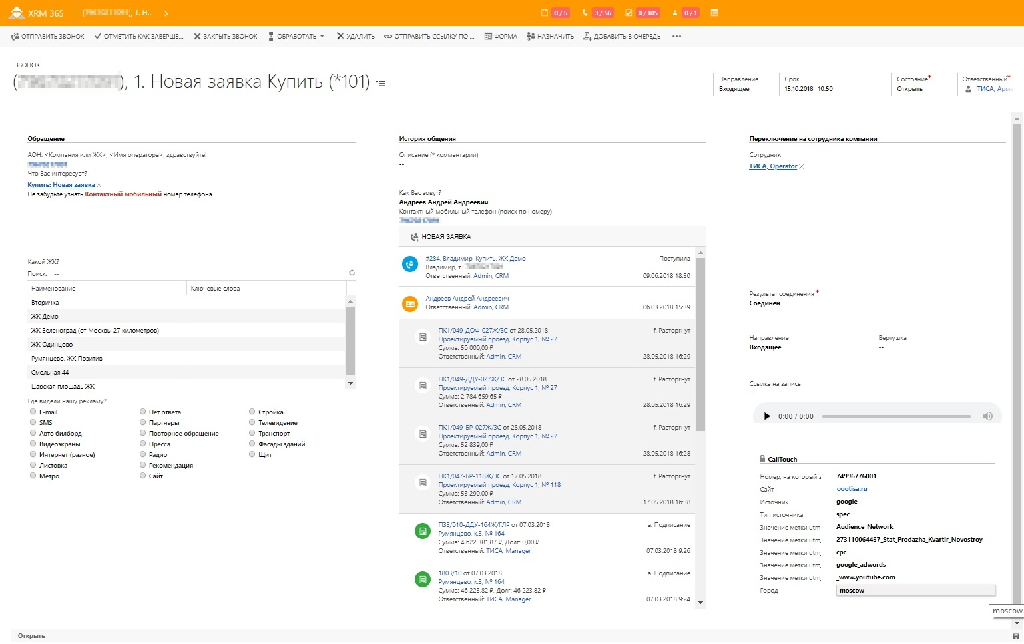Choose Закрыть звонок command
This screenshot has height=644, width=1024.
[226, 37]
